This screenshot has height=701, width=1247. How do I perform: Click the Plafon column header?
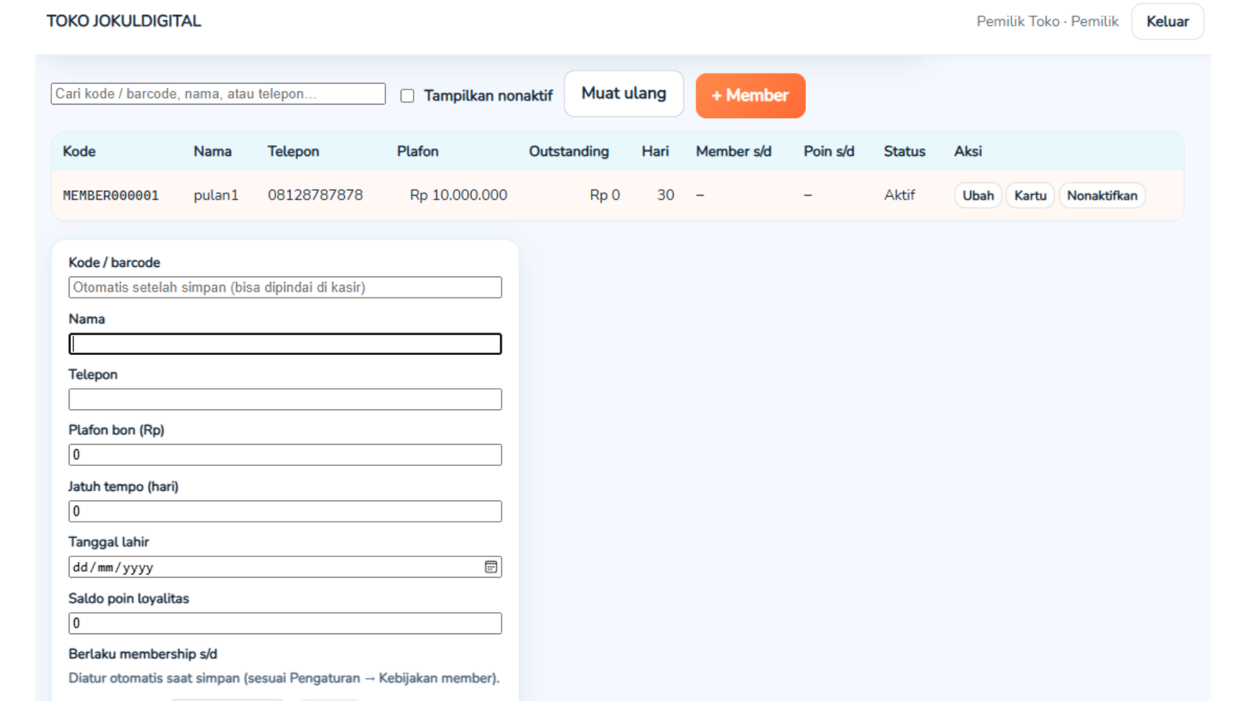pyautogui.click(x=418, y=151)
